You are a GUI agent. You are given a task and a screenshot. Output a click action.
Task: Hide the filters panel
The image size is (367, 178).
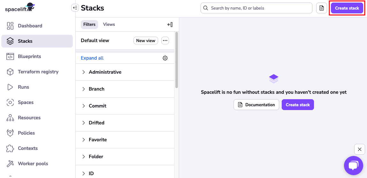coord(170,25)
